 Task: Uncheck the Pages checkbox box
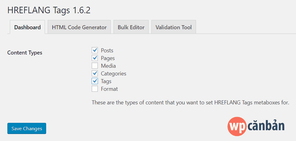(95, 58)
